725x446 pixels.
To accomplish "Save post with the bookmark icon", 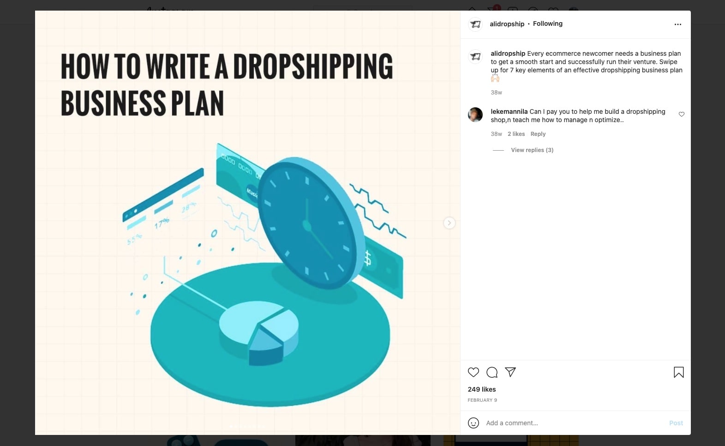I will pyautogui.click(x=679, y=372).
